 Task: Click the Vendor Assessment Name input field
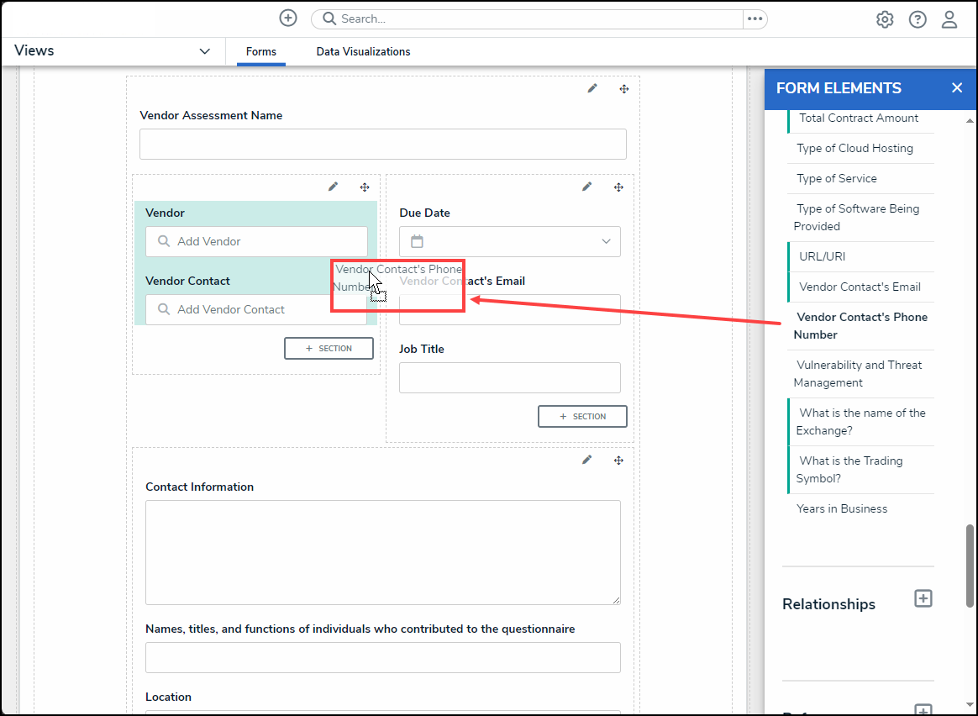click(x=382, y=144)
